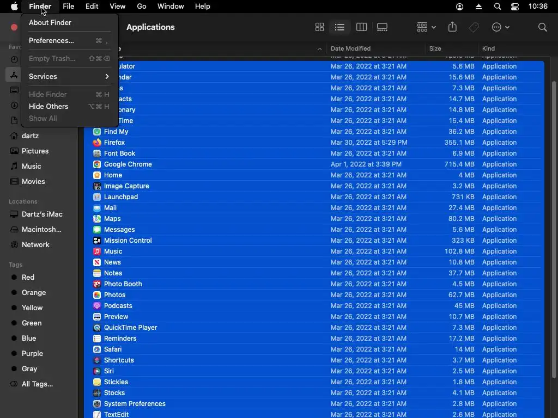The image size is (558, 418).
Task: Open the Window menu
Action: pos(171,7)
